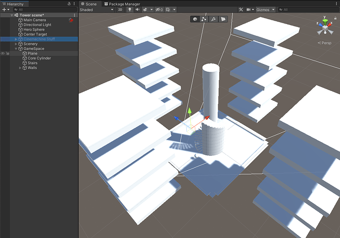Select the face tool in scene overlay
This screenshot has width=340, height=238.
coord(223,19)
